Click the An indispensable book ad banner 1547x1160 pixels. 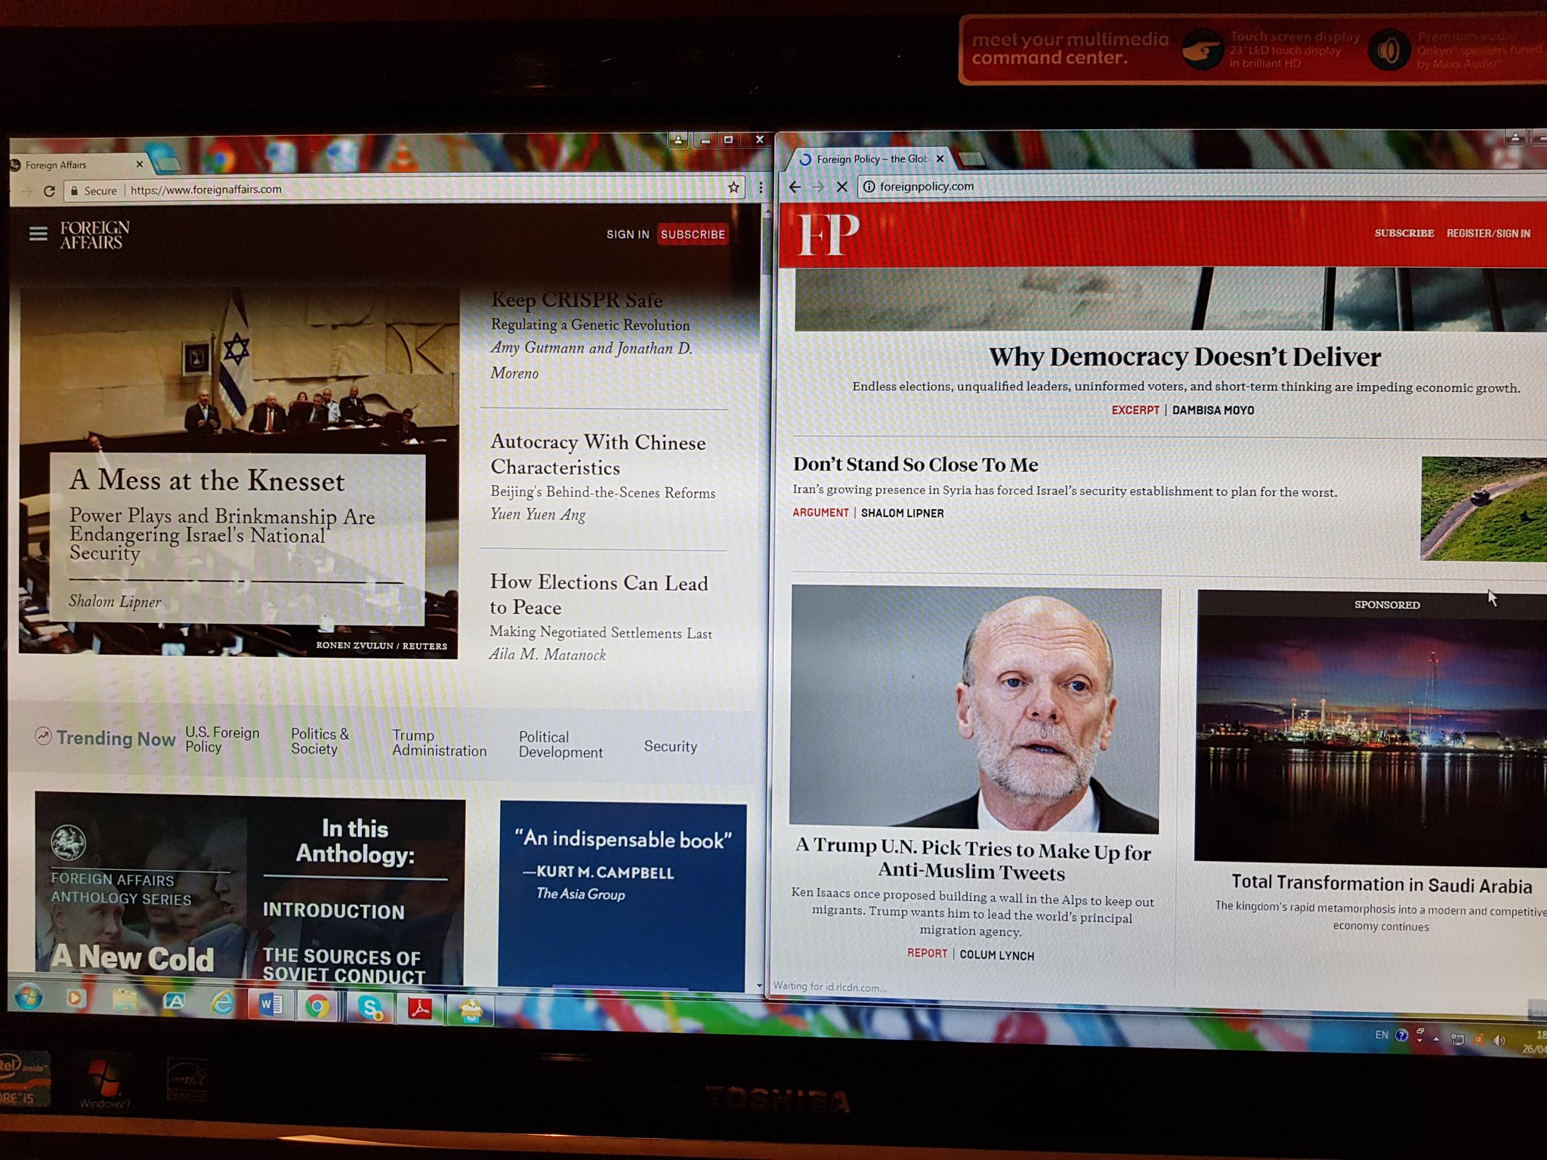tap(622, 895)
